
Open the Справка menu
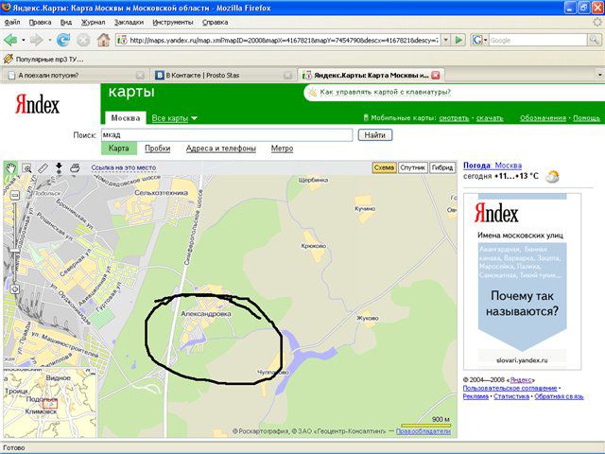[215, 23]
